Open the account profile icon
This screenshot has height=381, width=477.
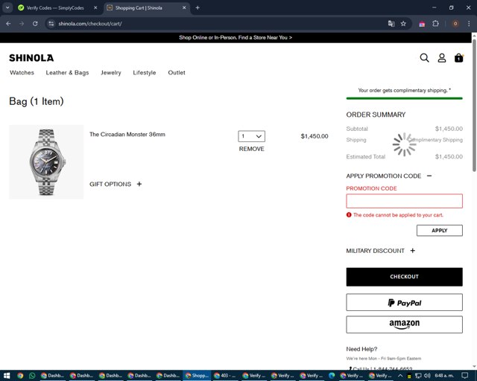point(442,58)
